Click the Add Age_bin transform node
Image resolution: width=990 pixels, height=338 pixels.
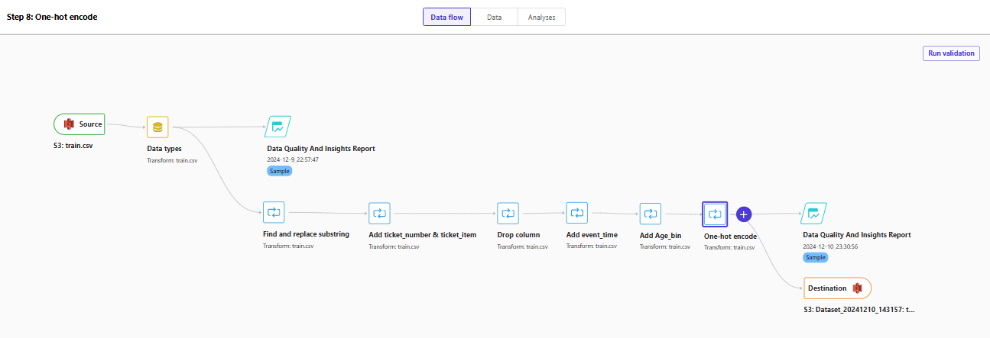coord(651,213)
